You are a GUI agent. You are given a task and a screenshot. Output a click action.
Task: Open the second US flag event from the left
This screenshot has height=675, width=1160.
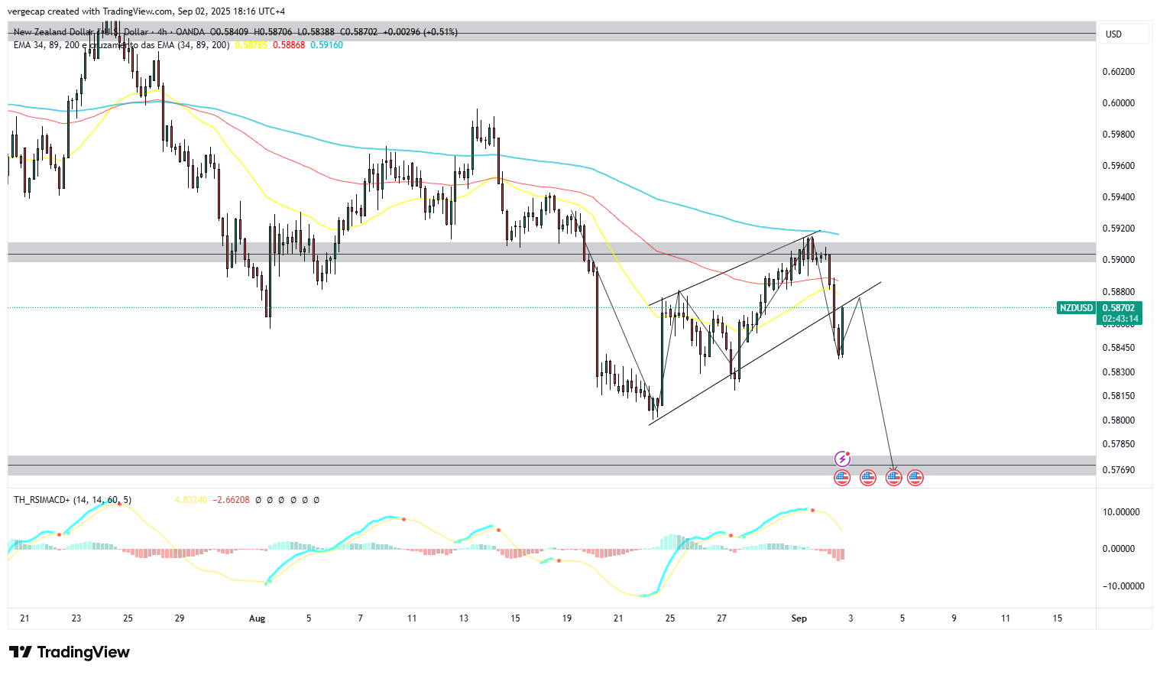867,478
